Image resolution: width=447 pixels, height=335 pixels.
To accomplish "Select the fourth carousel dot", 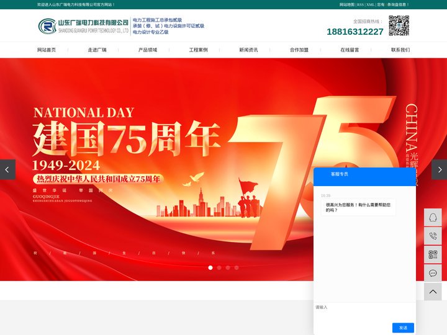I will pyautogui.click(x=237, y=267).
